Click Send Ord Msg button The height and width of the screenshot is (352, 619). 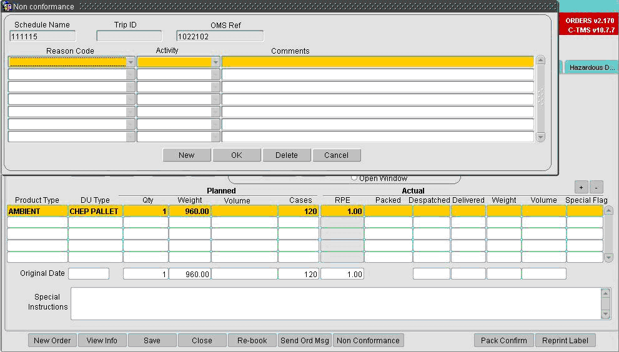(x=304, y=340)
